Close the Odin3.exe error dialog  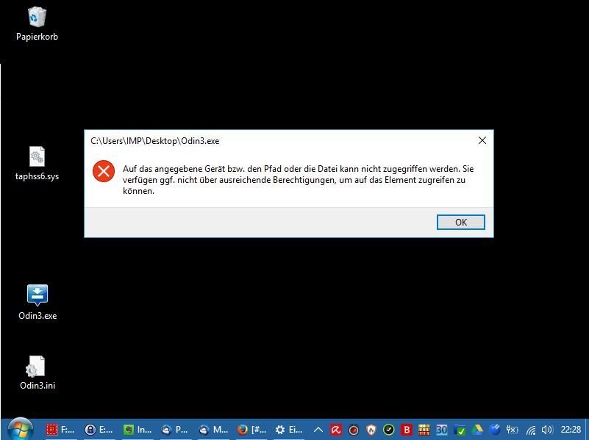pyautogui.click(x=482, y=140)
